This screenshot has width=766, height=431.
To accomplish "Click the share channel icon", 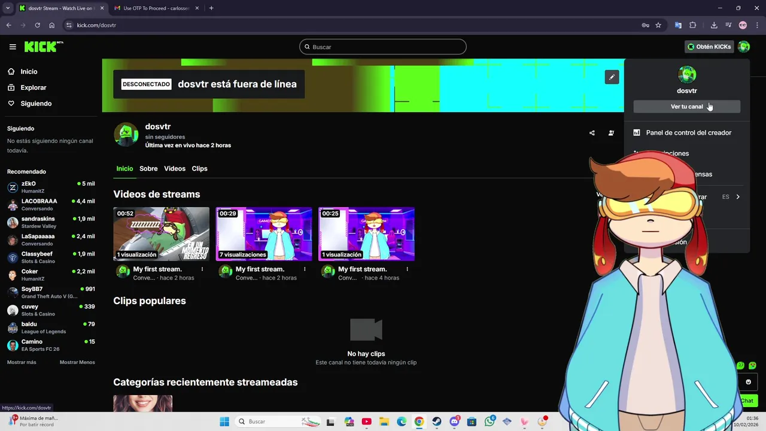I will coord(592,133).
